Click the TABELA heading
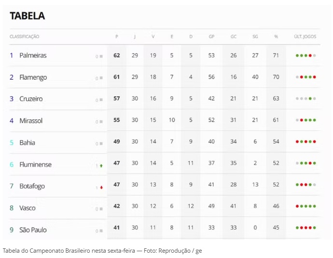333x258 pixels. coord(28,15)
